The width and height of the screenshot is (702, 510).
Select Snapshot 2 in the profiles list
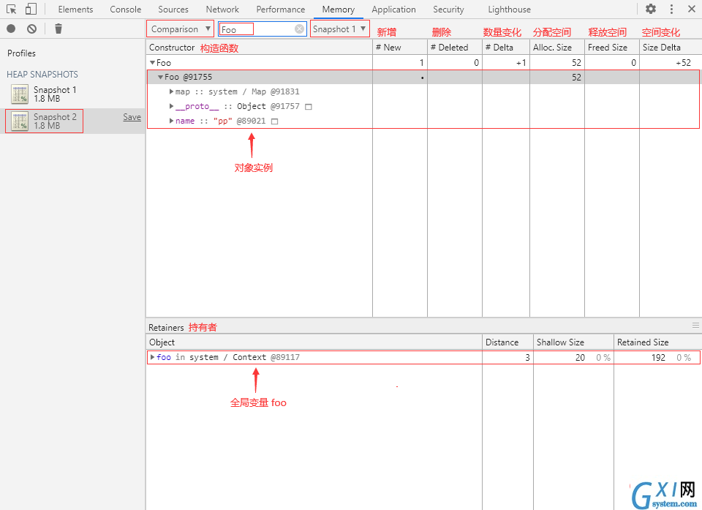tap(72, 121)
